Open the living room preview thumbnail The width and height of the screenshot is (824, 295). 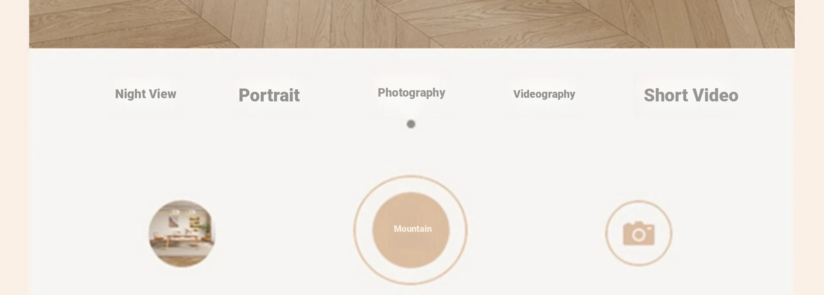(x=182, y=233)
